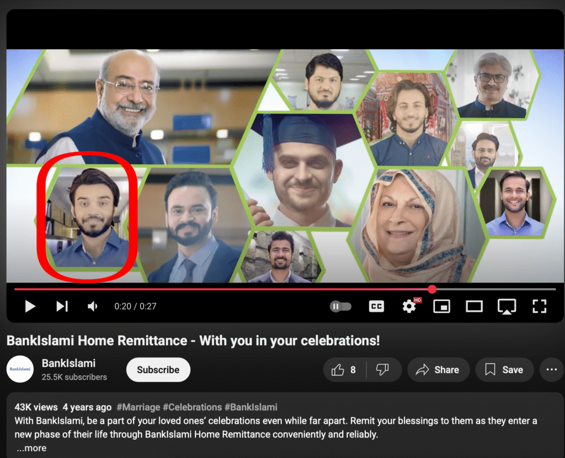Image resolution: width=565 pixels, height=458 pixels.
Task: Expand the description with ...more
Action: [31, 448]
